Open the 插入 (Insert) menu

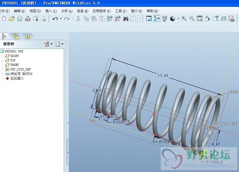click(x=51, y=11)
